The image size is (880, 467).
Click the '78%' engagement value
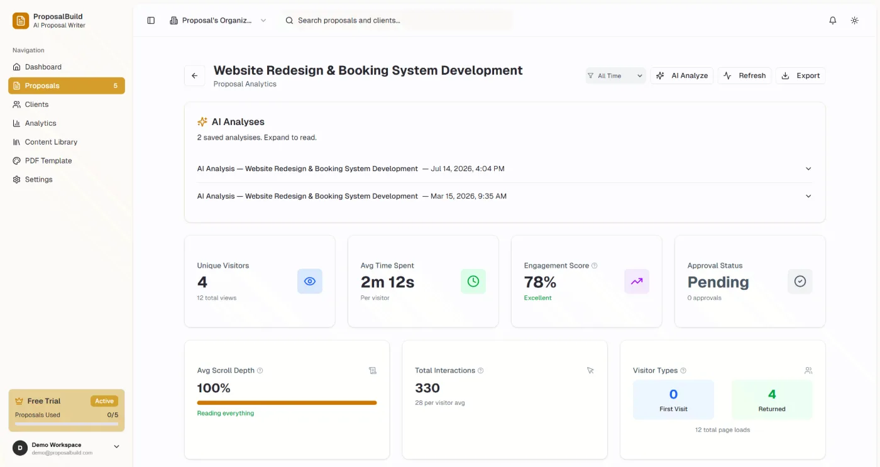(x=540, y=282)
